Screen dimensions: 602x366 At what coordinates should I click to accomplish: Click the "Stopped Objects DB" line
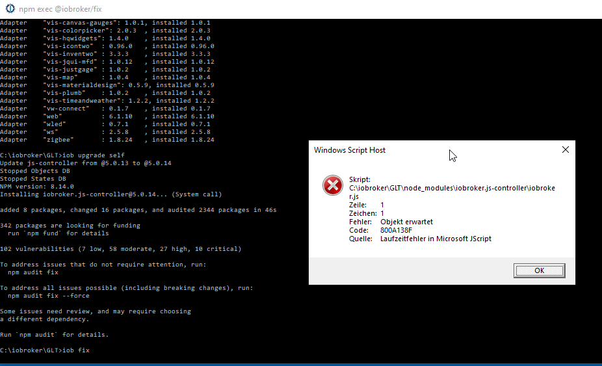click(x=35, y=171)
